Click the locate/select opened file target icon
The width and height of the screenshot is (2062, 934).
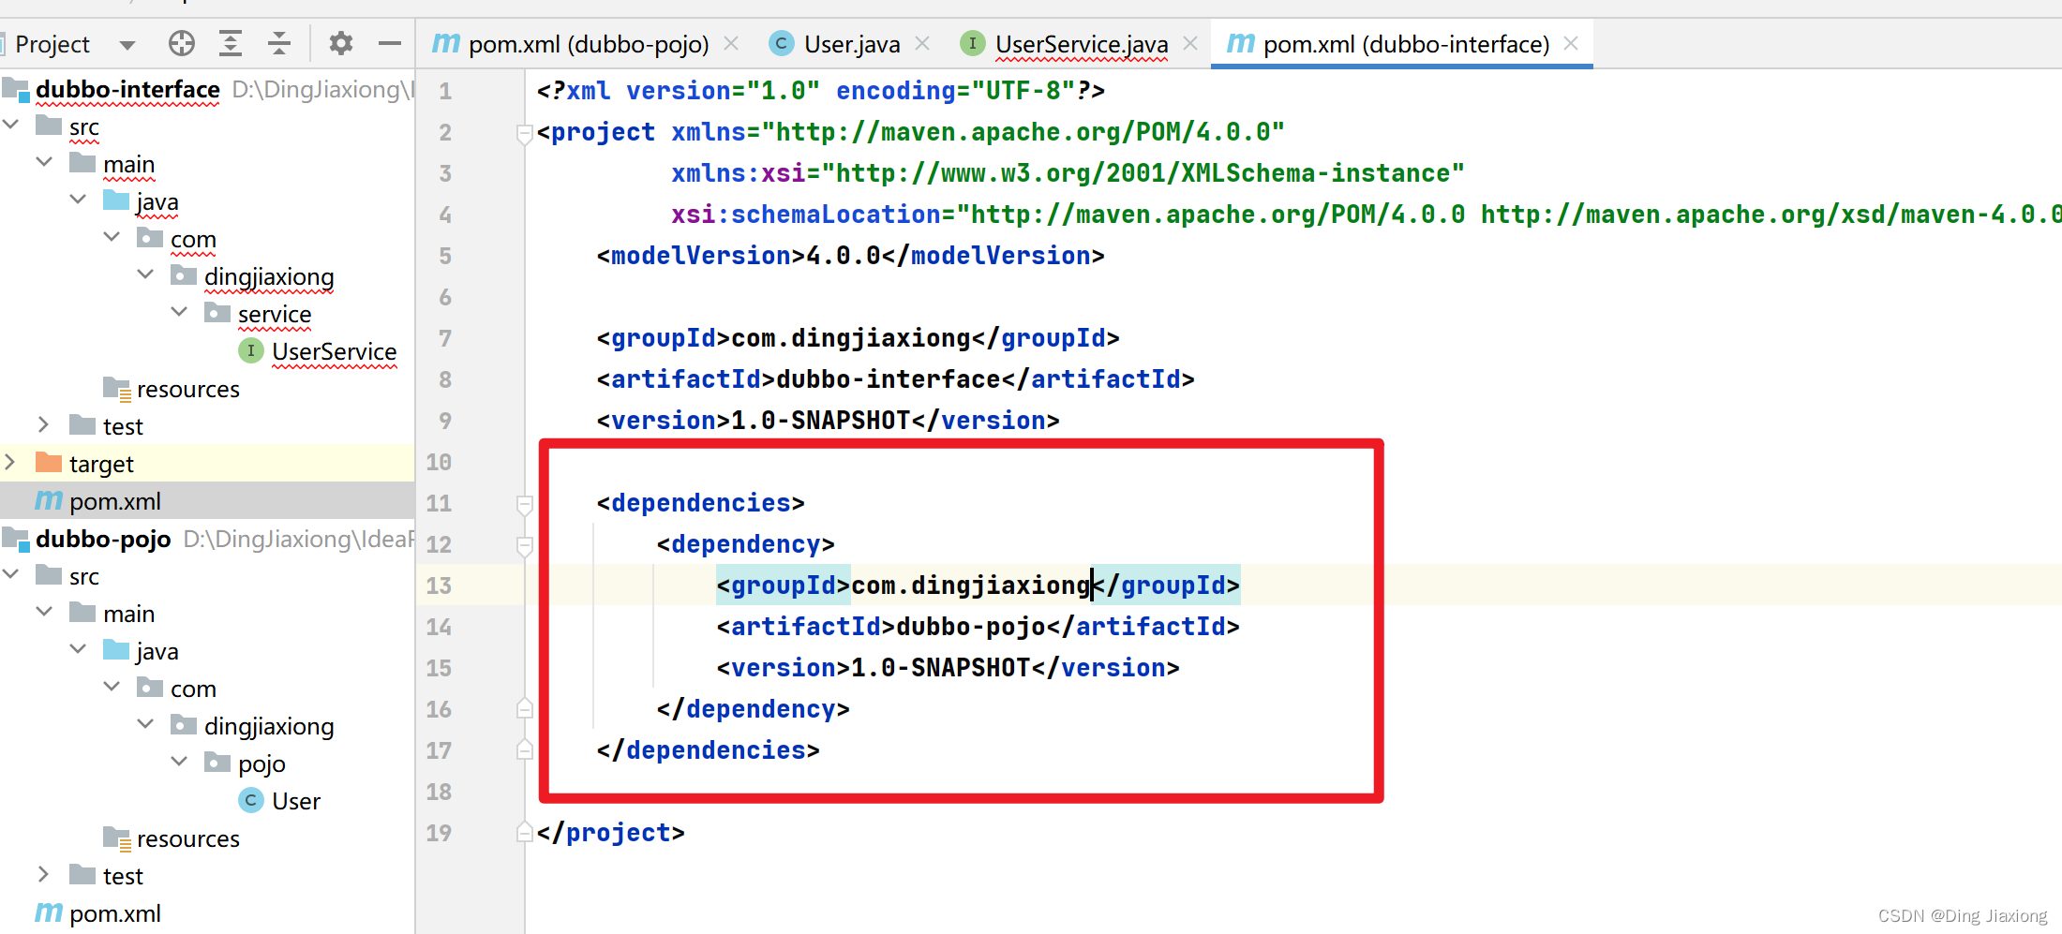[x=182, y=43]
